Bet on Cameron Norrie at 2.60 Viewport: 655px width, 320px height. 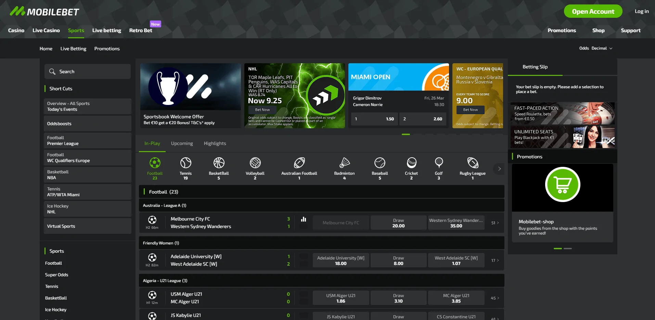point(423,119)
